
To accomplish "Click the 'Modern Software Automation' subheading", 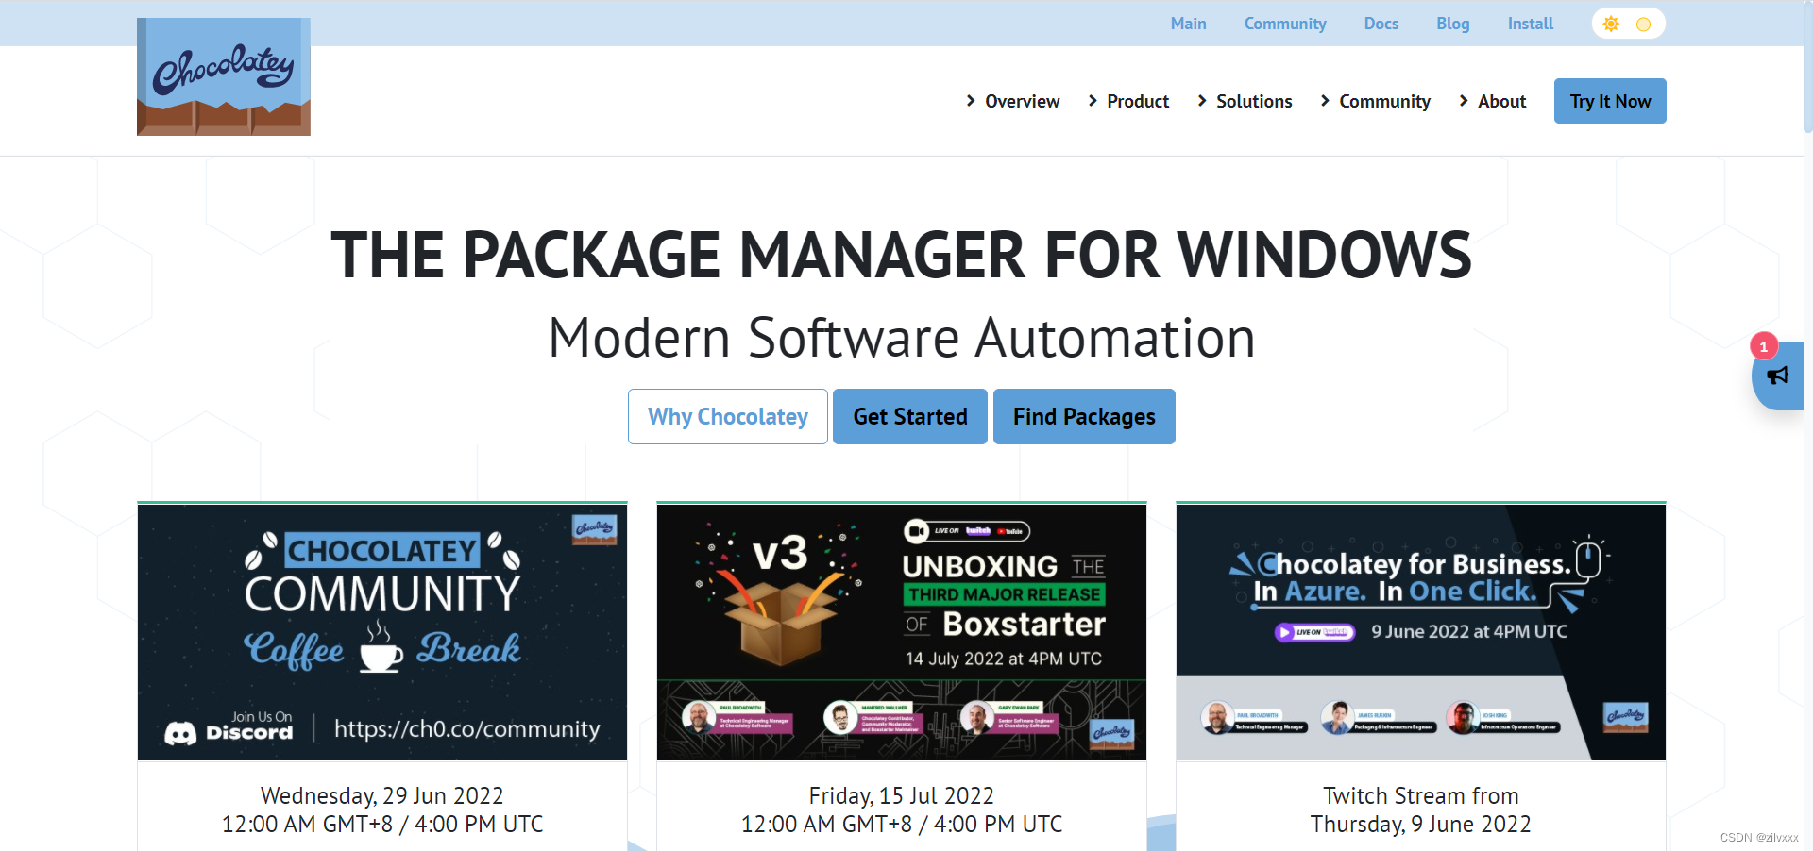I will click(902, 338).
